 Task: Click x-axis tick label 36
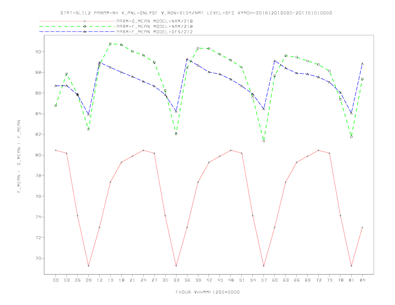(x=187, y=280)
